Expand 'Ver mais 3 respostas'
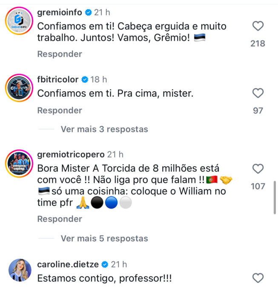The width and height of the screenshot is (278, 288). click(104, 129)
